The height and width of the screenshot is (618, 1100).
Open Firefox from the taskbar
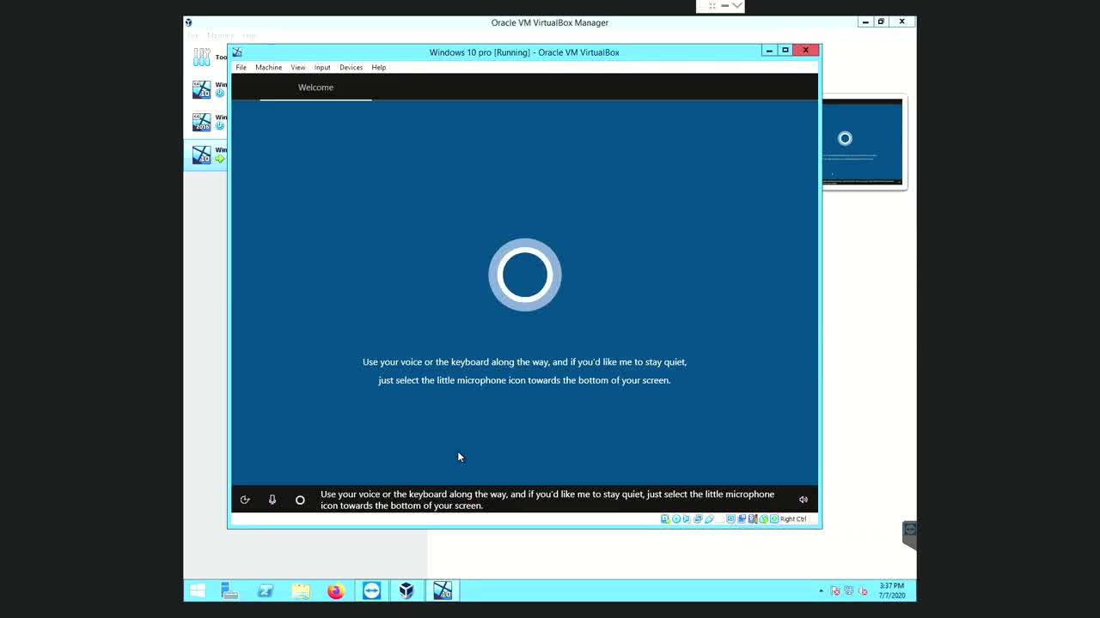click(336, 591)
